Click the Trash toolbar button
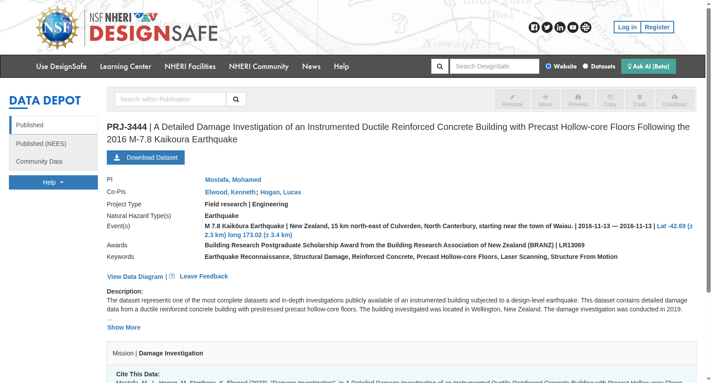 (x=639, y=99)
